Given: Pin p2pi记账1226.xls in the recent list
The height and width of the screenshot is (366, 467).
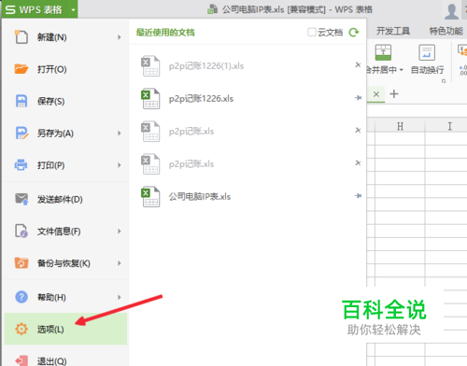Looking at the screenshot, I should [358, 98].
